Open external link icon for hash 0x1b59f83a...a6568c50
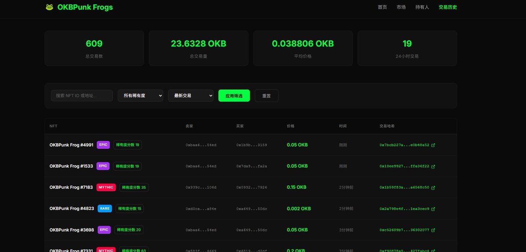 pyautogui.click(x=434, y=187)
